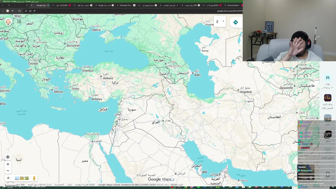Open the إرسال ملاحظات حول المنتج link
Image resolution: width=336 pixels, height=189 pixels.
click(40, 185)
